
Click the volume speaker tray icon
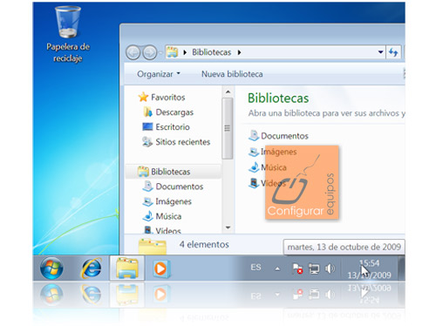click(x=330, y=268)
